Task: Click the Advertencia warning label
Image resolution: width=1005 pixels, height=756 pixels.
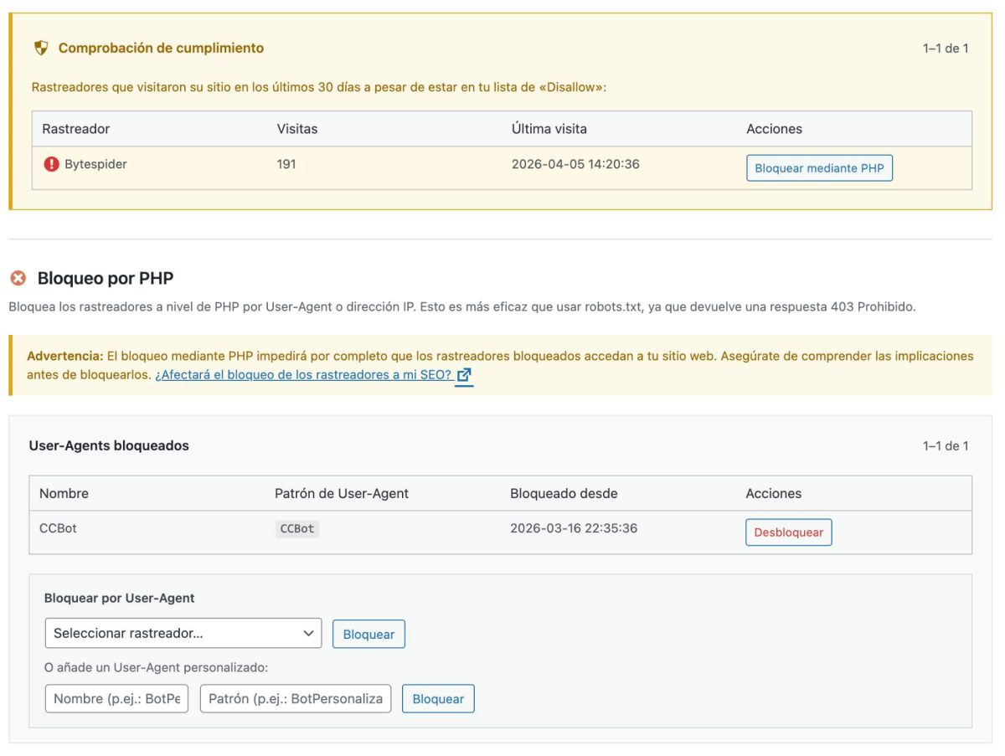Action: point(65,356)
